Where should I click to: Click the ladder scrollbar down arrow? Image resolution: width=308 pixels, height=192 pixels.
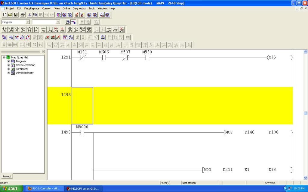(306, 178)
